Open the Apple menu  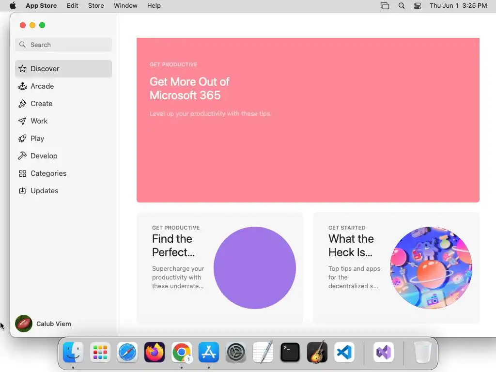(13, 5)
